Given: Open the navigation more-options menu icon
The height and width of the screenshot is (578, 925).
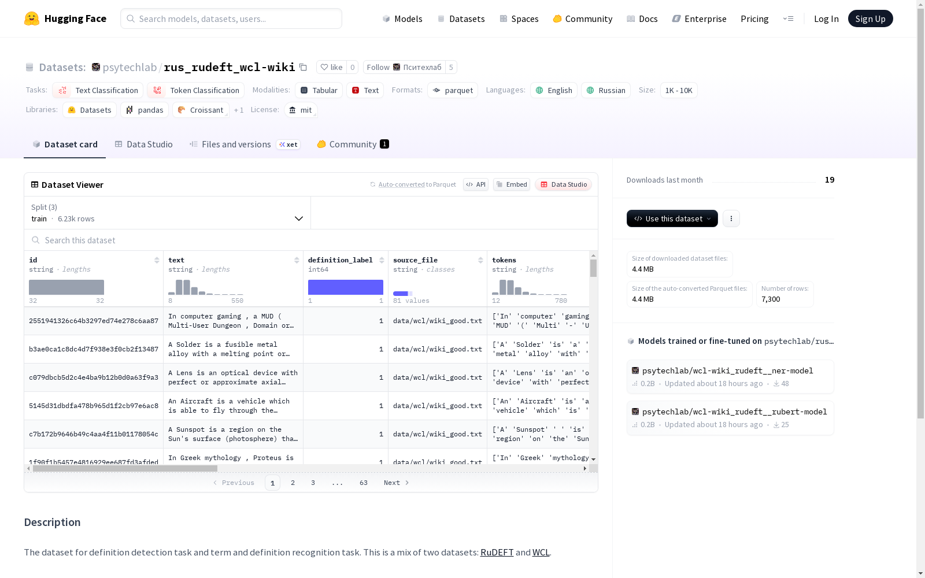Looking at the screenshot, I should (788, 18).
